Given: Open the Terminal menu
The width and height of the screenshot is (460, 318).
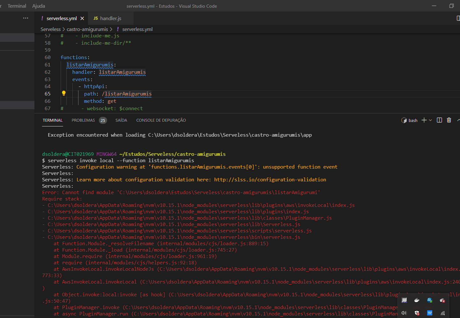Looking at the screenshot, I should click(17, 6).
